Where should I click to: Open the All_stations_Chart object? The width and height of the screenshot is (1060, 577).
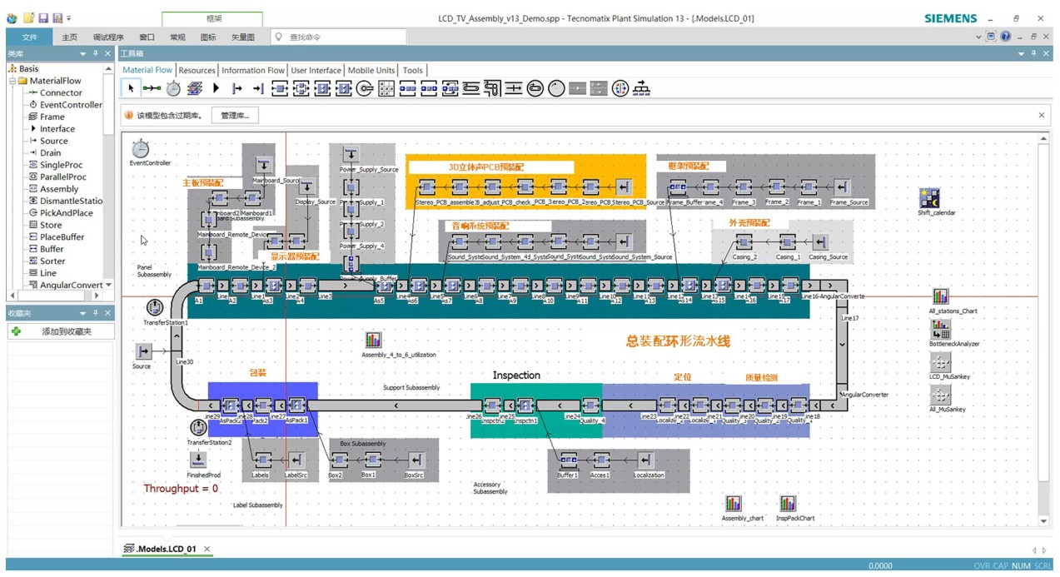pos(940,296)
